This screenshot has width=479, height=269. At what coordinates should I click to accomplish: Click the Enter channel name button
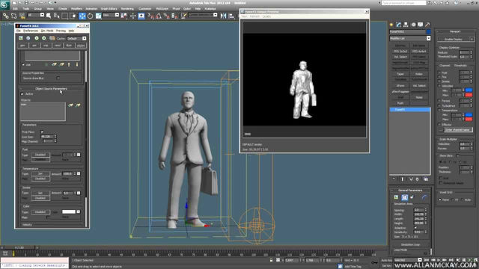[x=457, y=129]
